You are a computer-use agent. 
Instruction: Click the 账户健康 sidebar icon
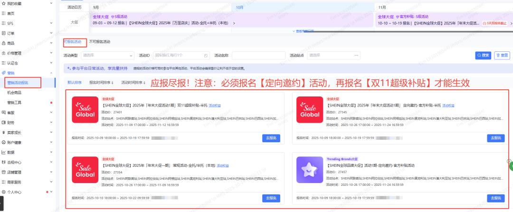[x=4, y=142]
